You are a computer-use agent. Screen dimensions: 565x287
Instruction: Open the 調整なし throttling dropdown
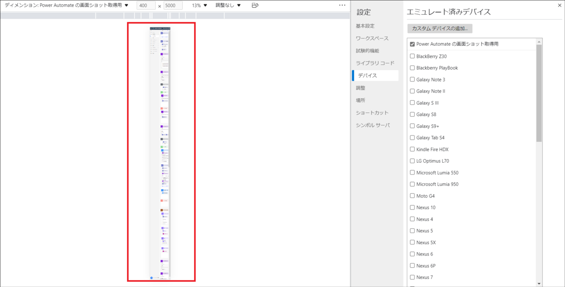pos(228,6)
